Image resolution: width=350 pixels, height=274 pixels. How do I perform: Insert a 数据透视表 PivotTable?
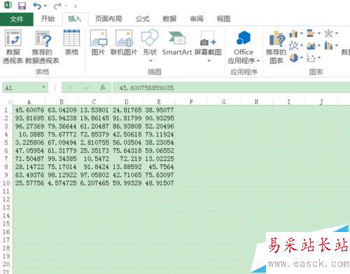(13, 47)
